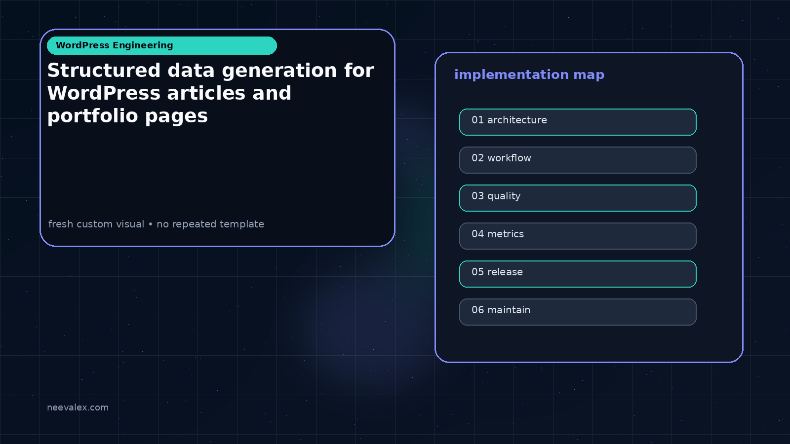The width and height of the screenshot is (790, 444).
Task: Click the 'implementation map' heading
Action: click(529, 74)
